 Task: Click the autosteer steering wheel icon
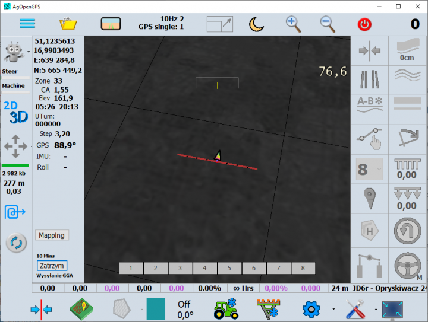pyautogui.click(x=407, y=264)
